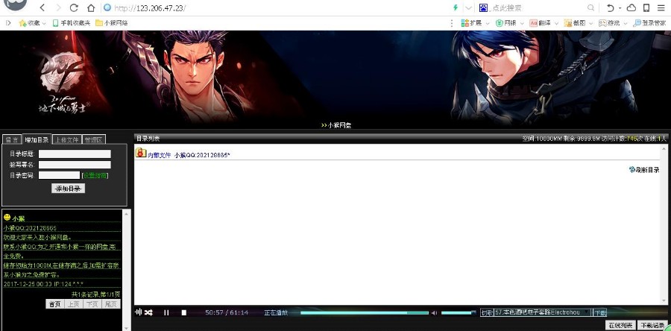
Task: Click the music playback progress bar
Action: click(364, 312)
